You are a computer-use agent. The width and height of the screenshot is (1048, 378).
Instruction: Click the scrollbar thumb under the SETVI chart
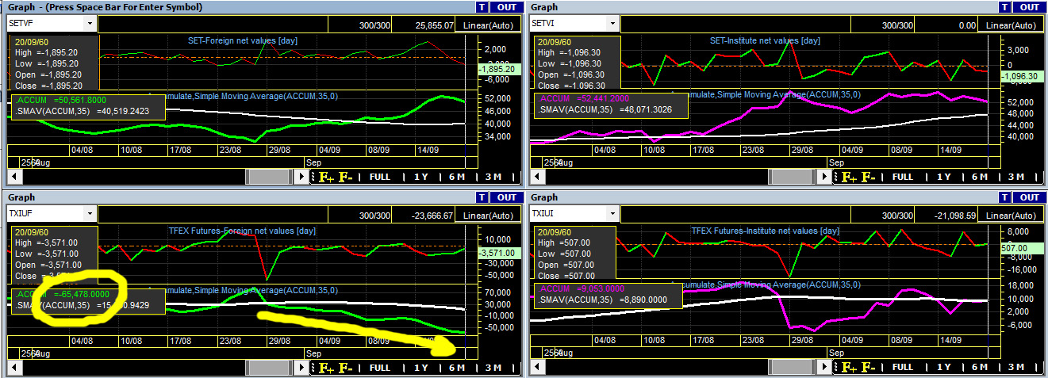click(793, 178)
